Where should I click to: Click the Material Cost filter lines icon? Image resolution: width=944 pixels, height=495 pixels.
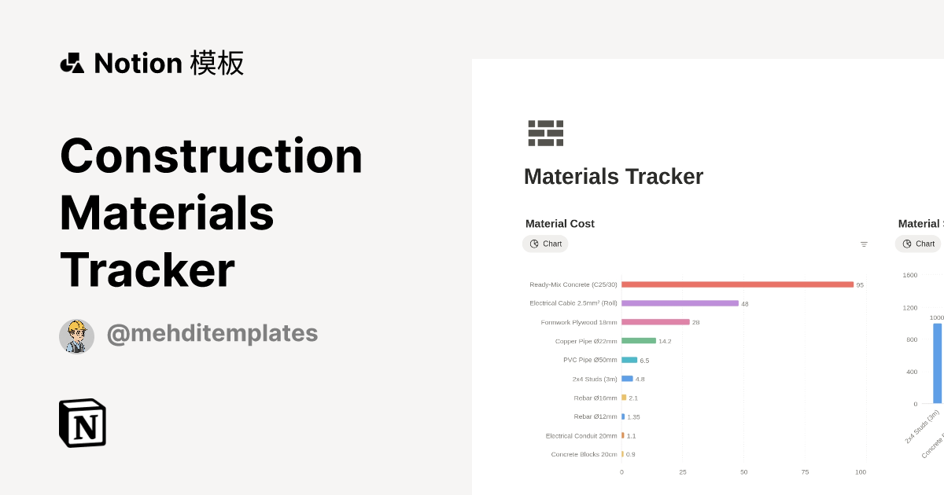(864, 244)
